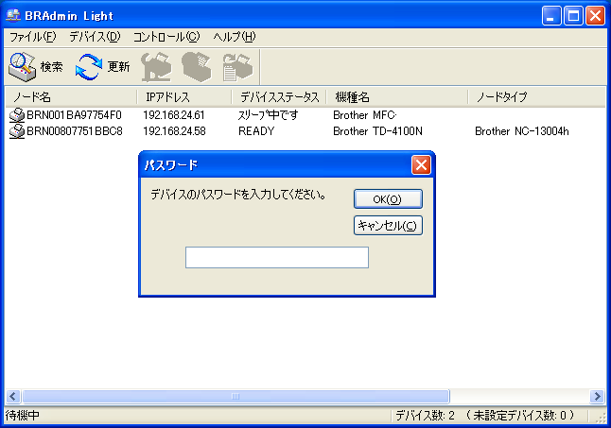Focus the device password input field
This screenshot has height=428, width=611.
[x=277, y=258]
